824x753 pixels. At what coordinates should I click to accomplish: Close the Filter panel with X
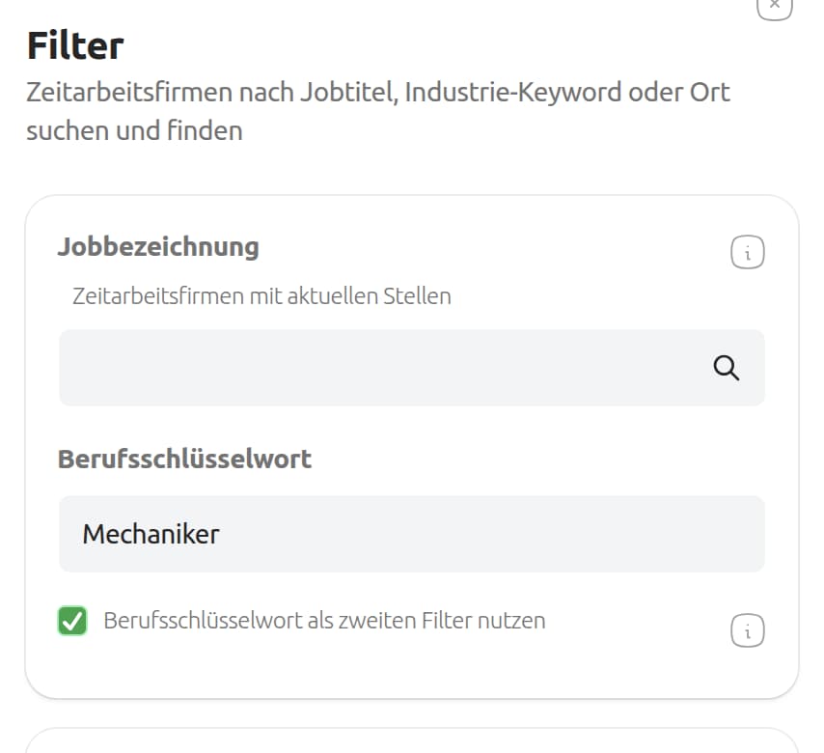point(774,5)
